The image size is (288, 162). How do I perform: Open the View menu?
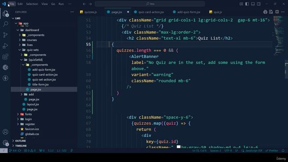click(x=45, y=4)
